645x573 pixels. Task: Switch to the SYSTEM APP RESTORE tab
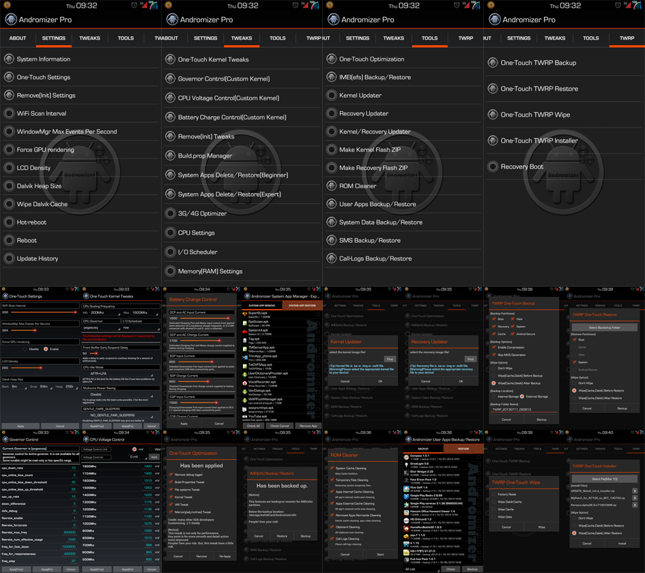[302, 306]
